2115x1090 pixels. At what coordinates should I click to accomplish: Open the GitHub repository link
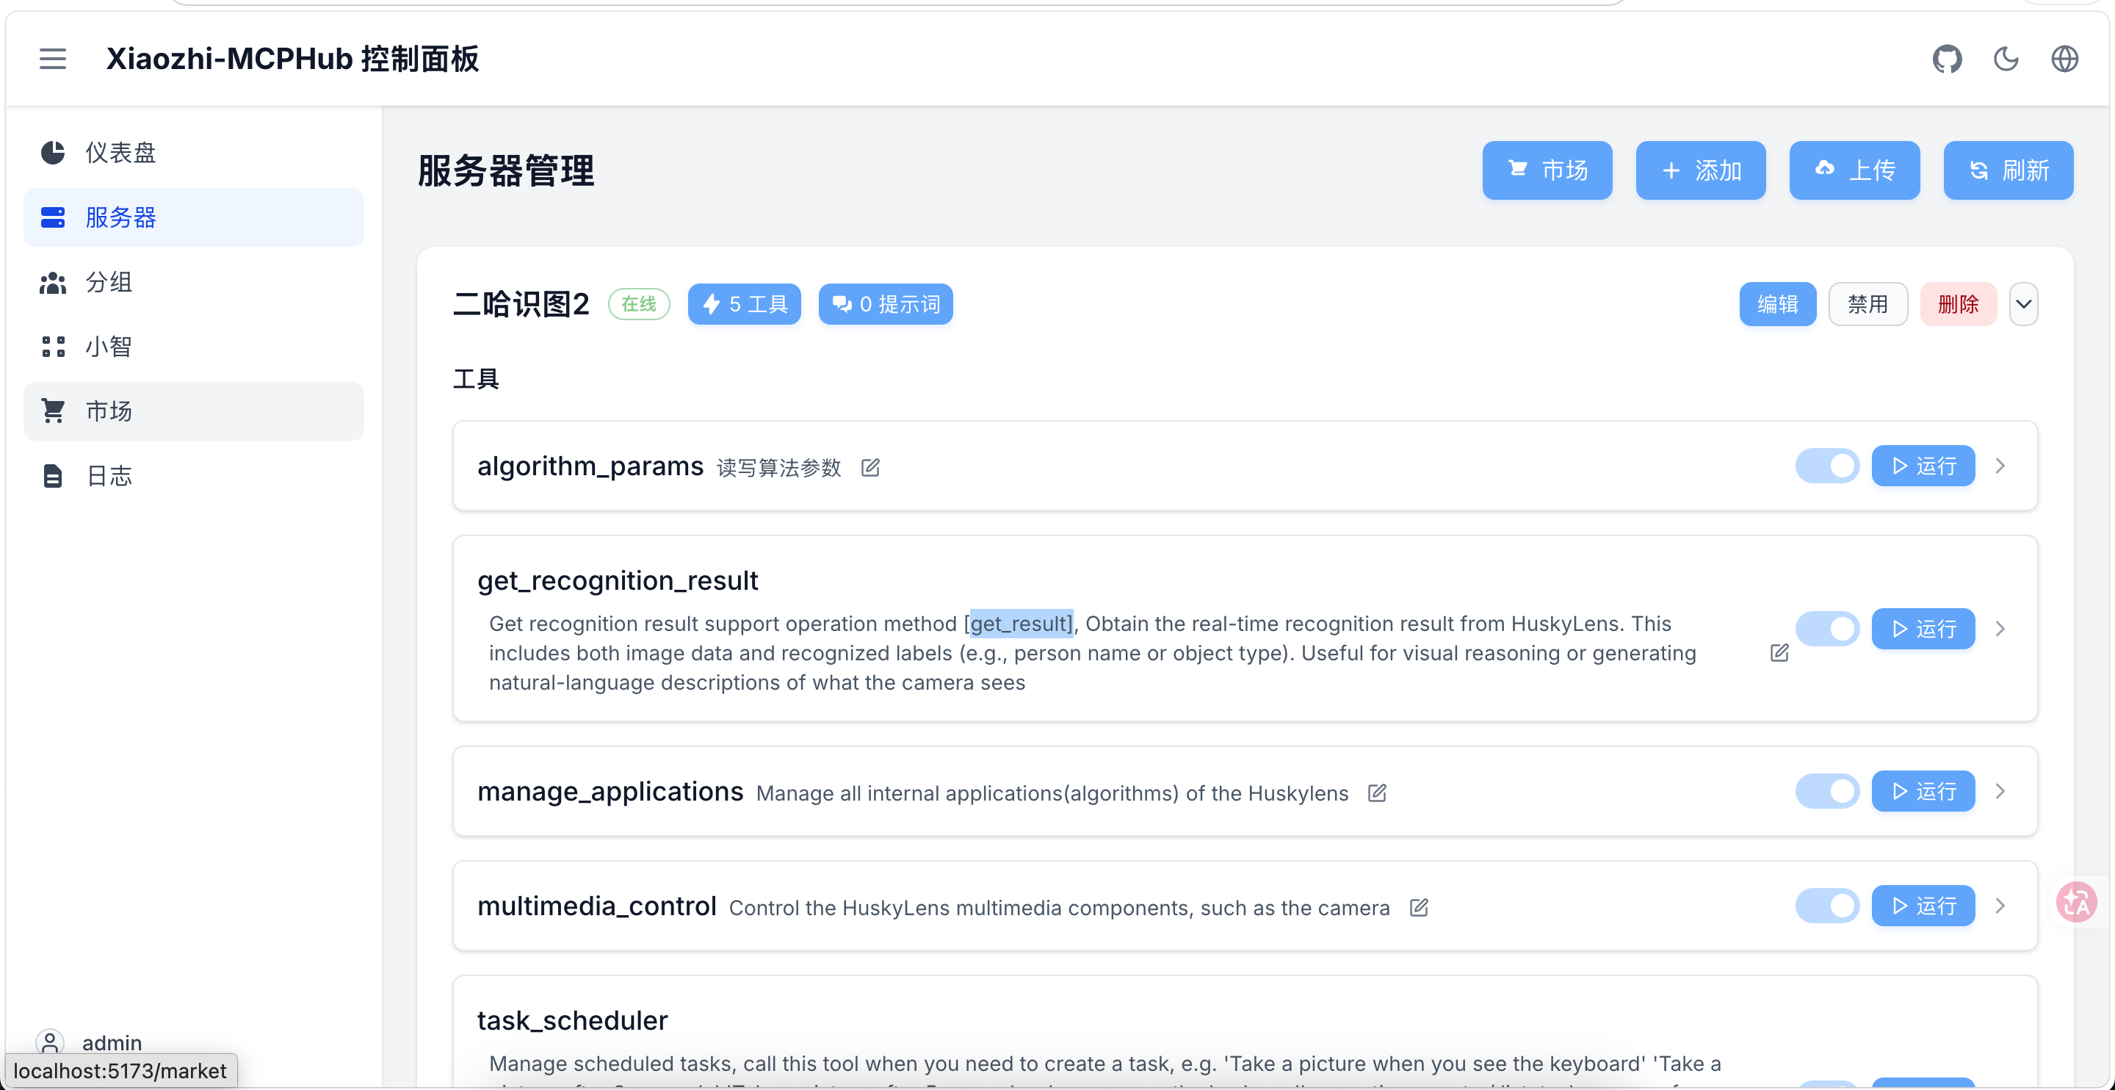(1947, 58)
